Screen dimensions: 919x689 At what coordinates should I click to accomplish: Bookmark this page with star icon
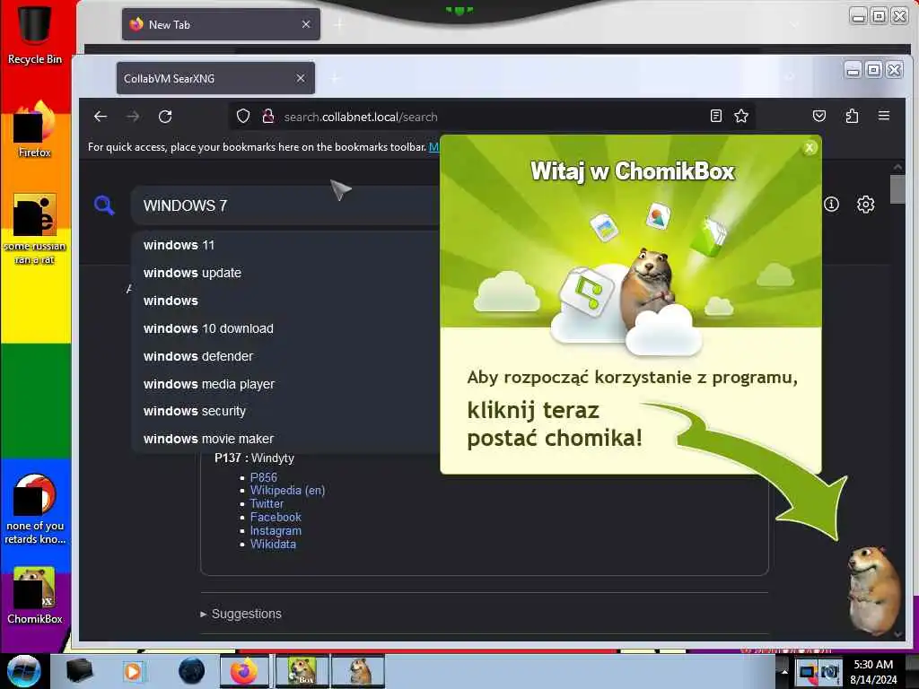(x=741, y=116)
